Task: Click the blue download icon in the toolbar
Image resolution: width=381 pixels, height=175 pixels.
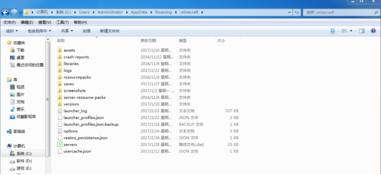Action: [x=333, y=31]
